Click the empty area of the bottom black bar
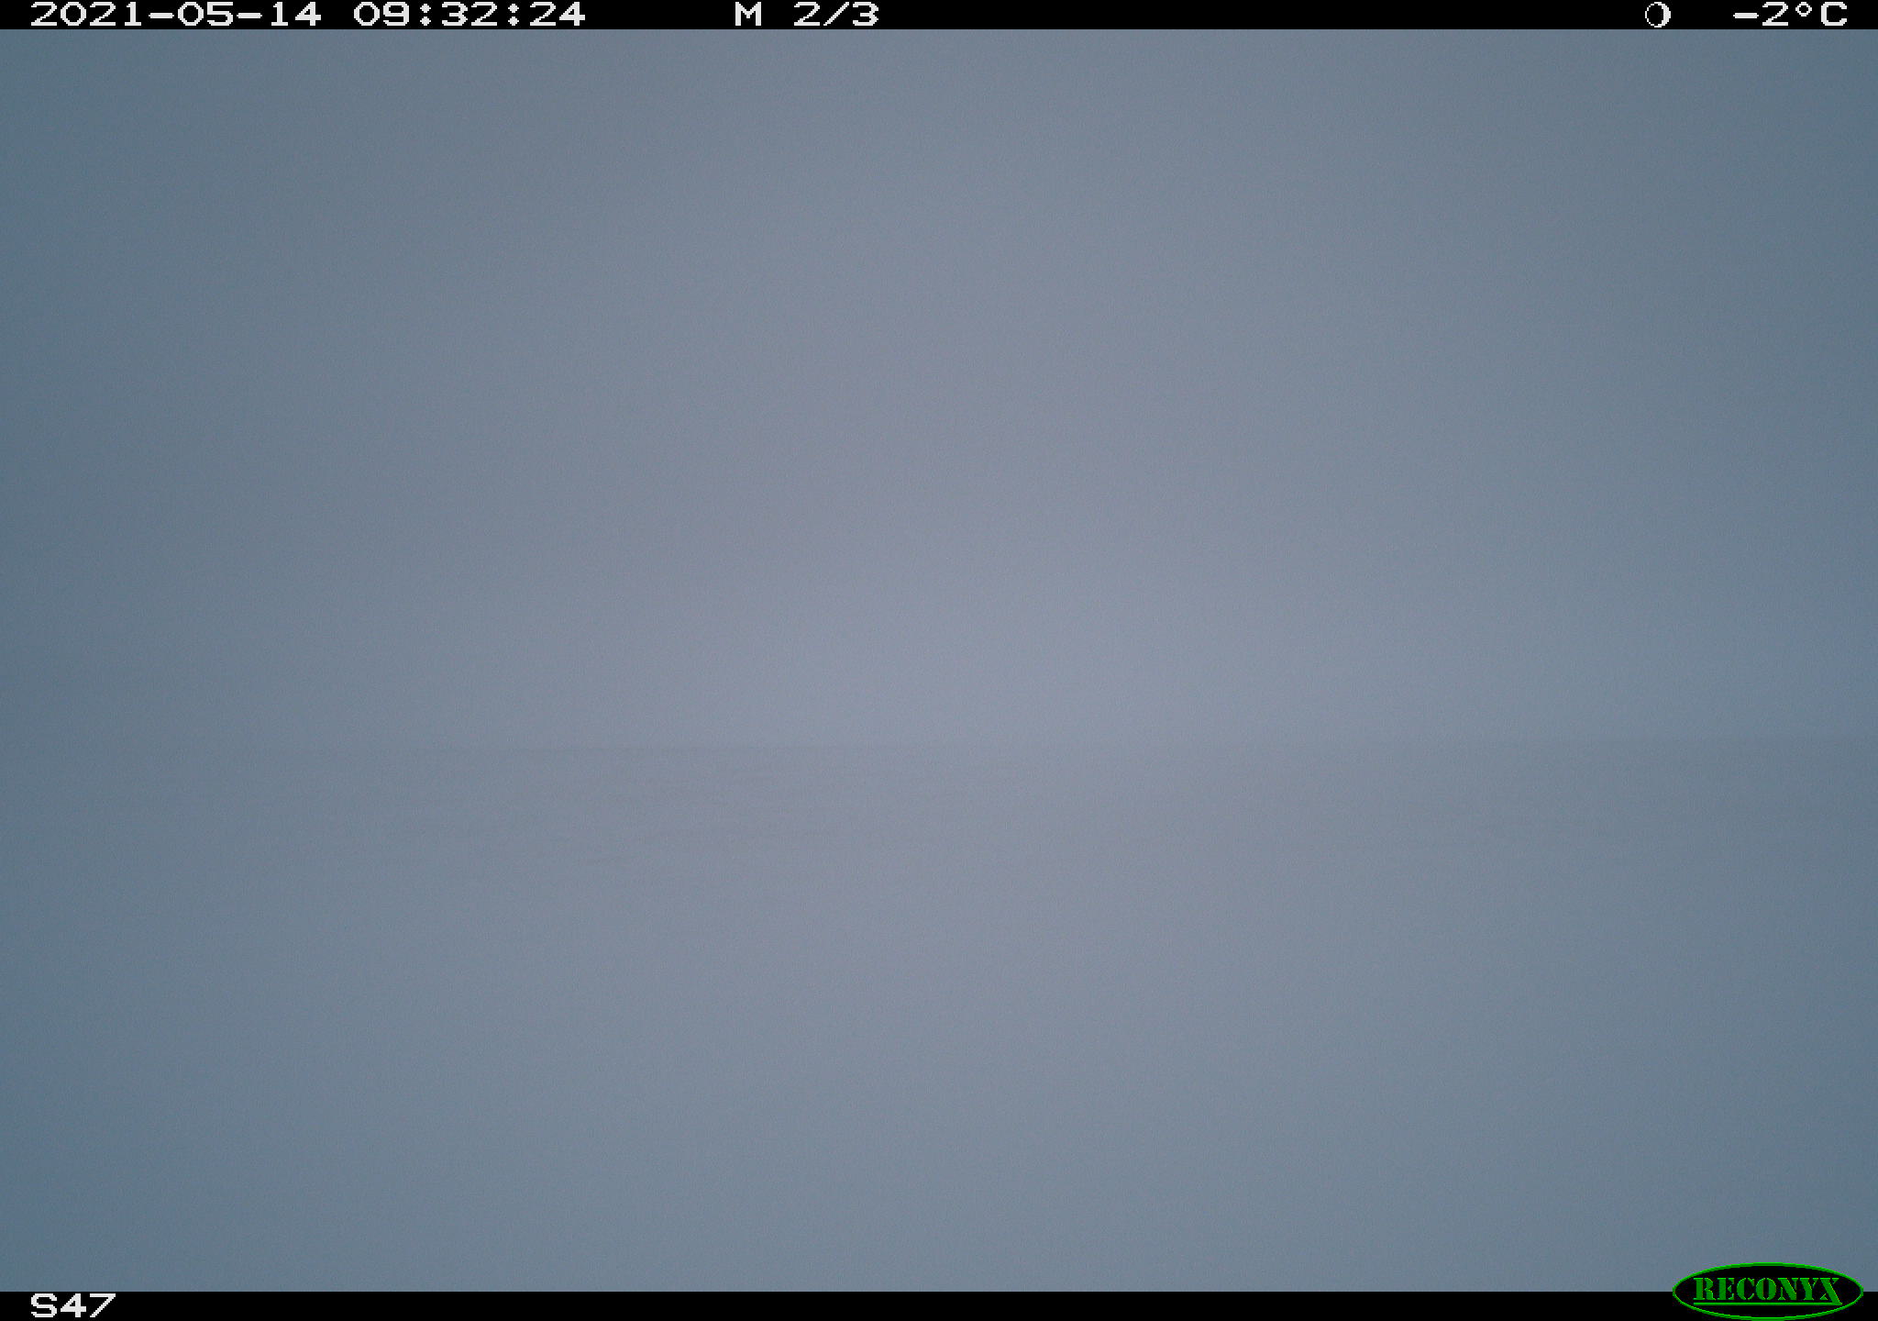Viewport: 1878px width, 1321px height. (x=889, y=1306)
